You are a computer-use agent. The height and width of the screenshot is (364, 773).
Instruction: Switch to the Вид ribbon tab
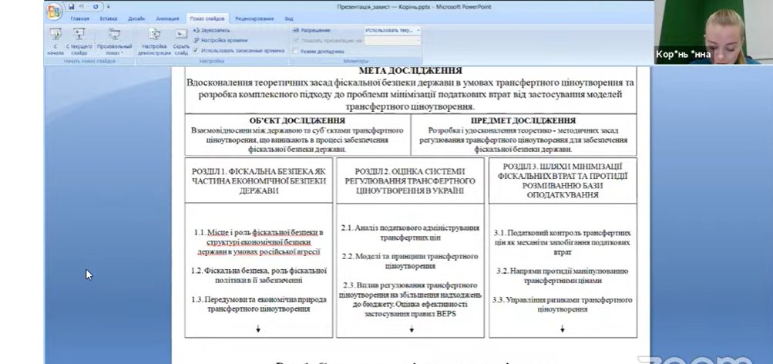289,19
